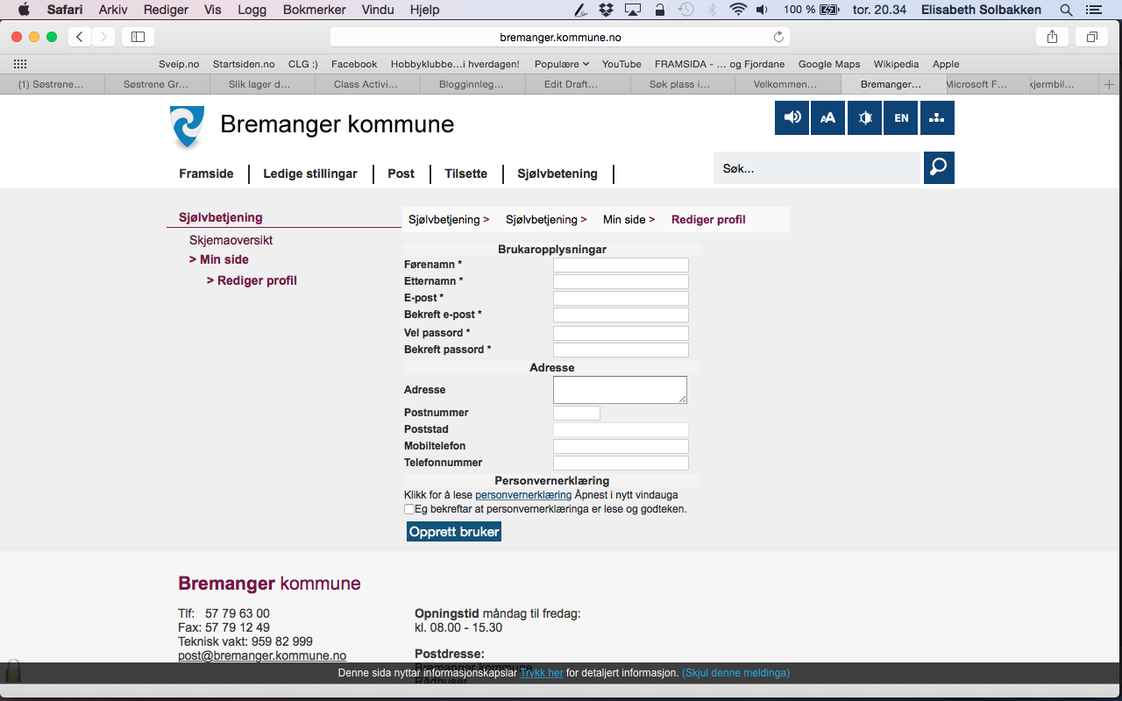Select Skjemaoversikt in the sidebar
This screenshot has width=1122, height=701.
point(232,240)
